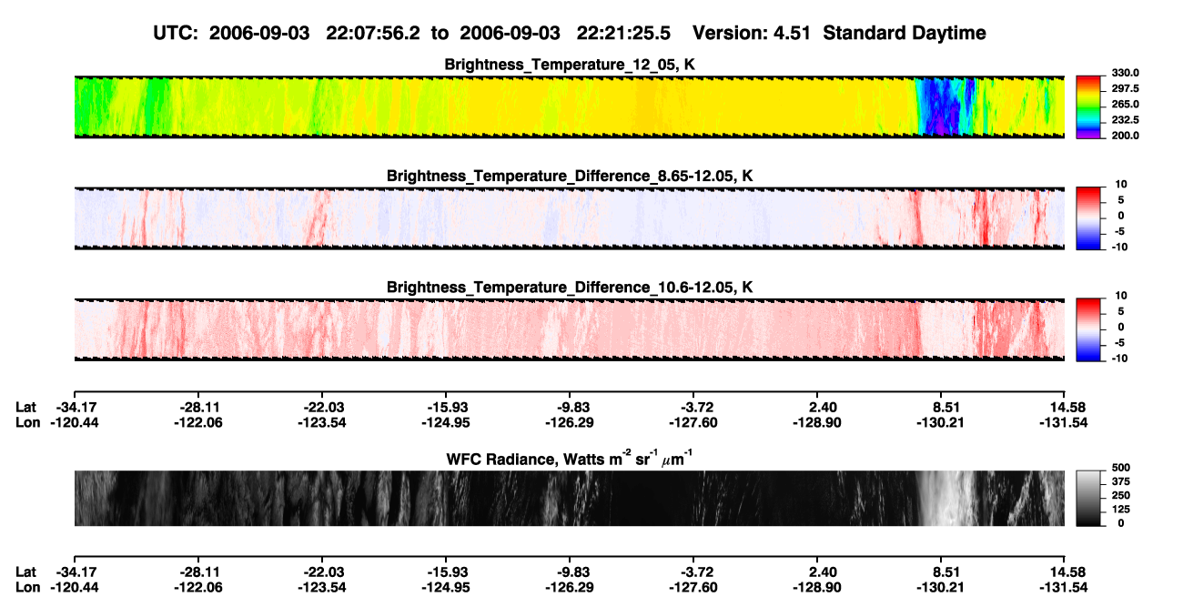Click the upper axis tick labeled -15.93
This screenshot has height=607, width=1183.
[x=445, y=408]
